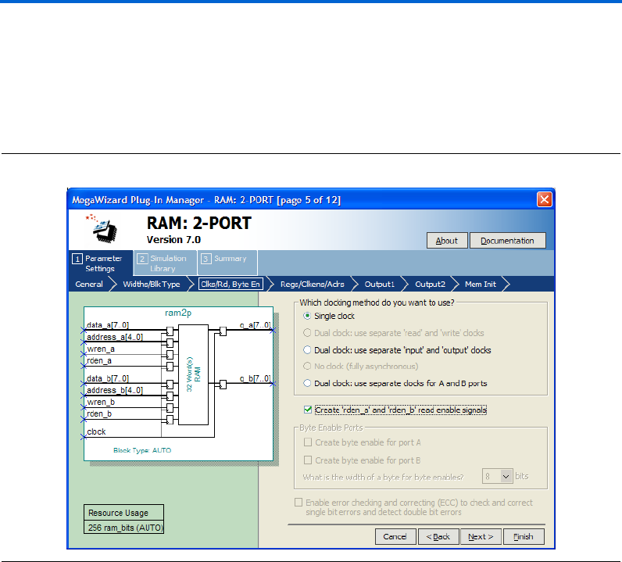Switch to Parameter Settings tab
This screenshot has width=622, height=562.
pos(101,263)
